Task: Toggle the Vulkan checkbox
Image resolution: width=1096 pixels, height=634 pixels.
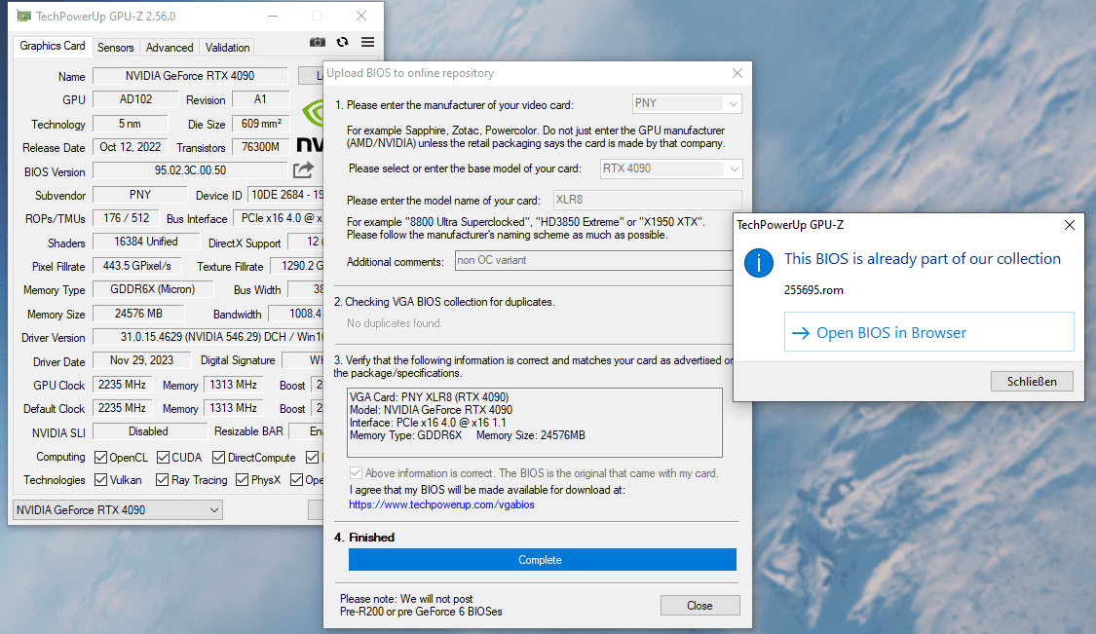Action: tap(100, 479)
